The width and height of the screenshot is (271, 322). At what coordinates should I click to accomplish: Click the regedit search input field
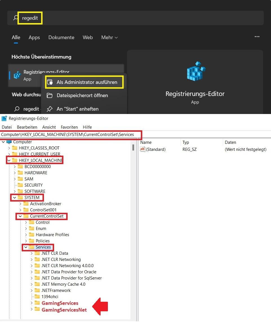point(135,18)
